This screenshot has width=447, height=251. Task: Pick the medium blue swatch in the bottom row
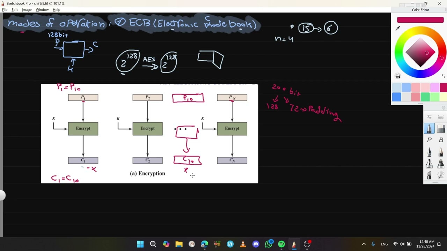(396, 97)
